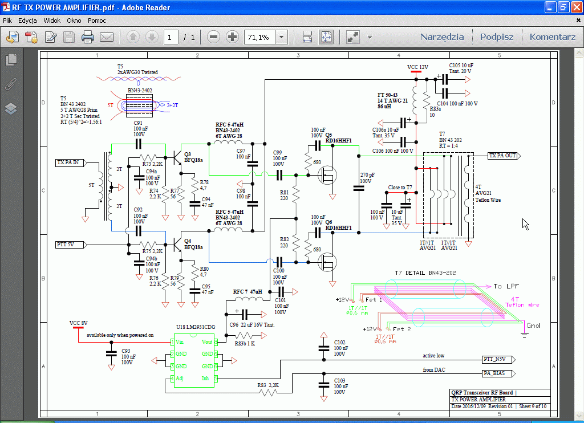Click the zoom in plus button

[232, 38]
